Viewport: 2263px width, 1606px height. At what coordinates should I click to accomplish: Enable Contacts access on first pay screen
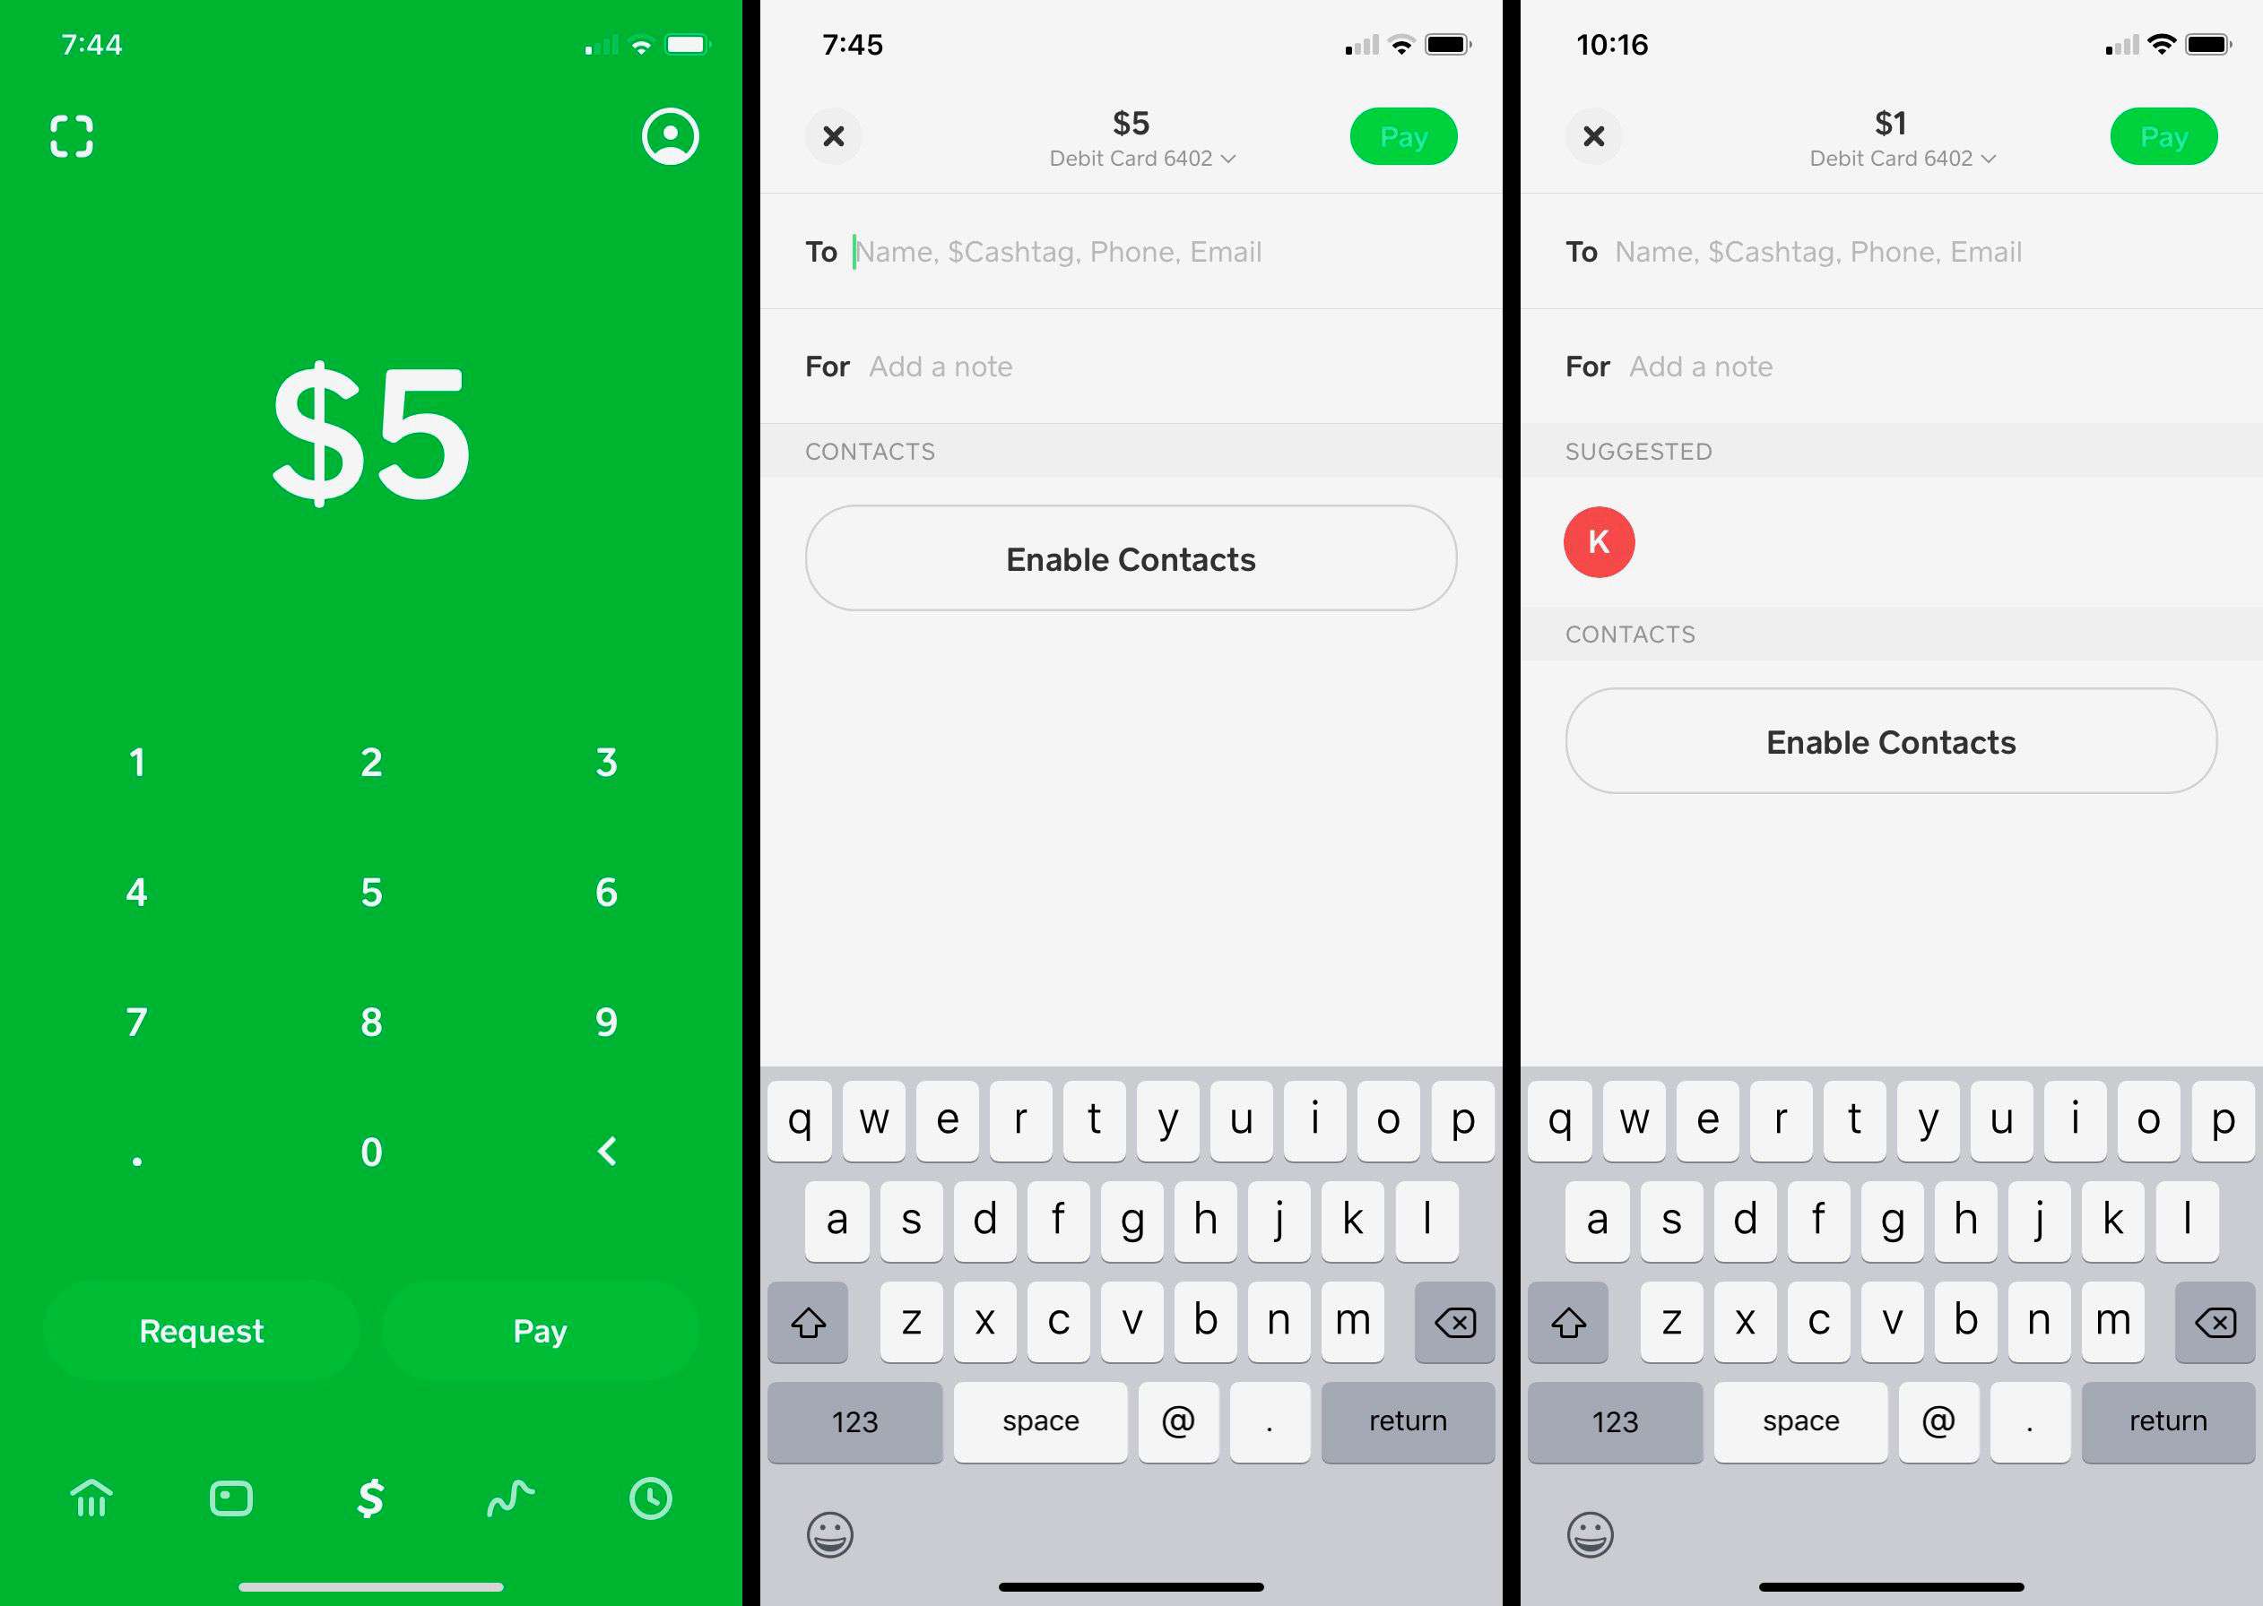point(1130,558)
